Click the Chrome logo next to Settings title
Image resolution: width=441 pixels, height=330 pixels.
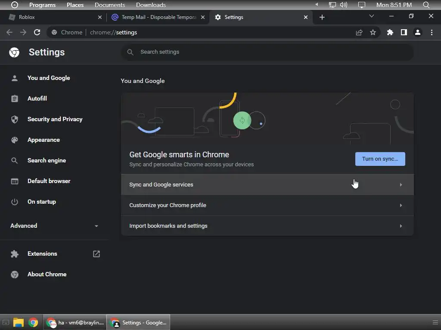[x=14, y=52]
